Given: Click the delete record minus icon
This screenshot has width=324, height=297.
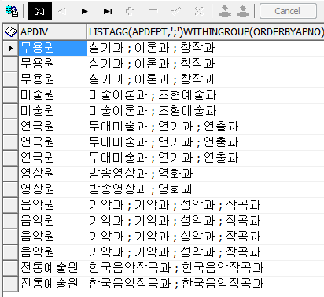Looking at the screenshot, I should coord(153,11).
